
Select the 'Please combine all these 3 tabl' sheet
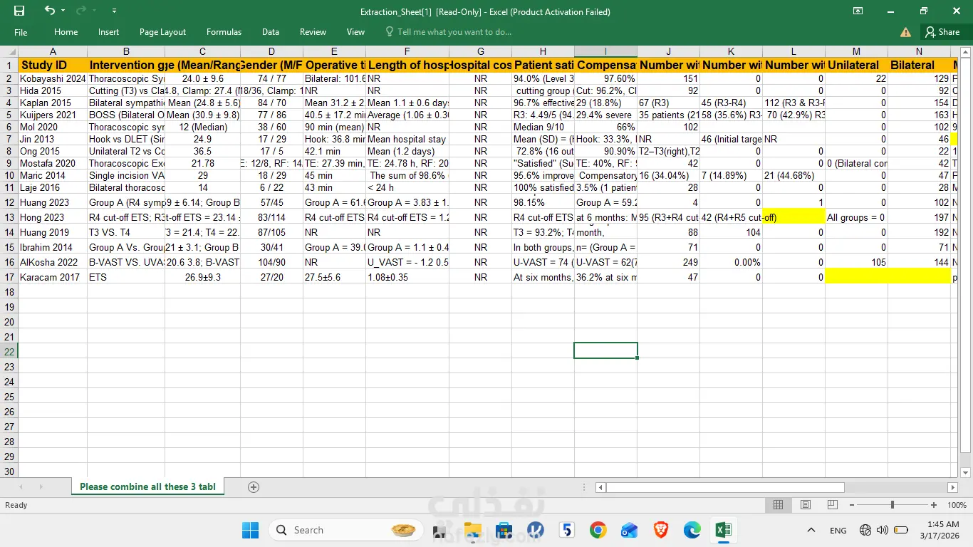coord(147,487)
